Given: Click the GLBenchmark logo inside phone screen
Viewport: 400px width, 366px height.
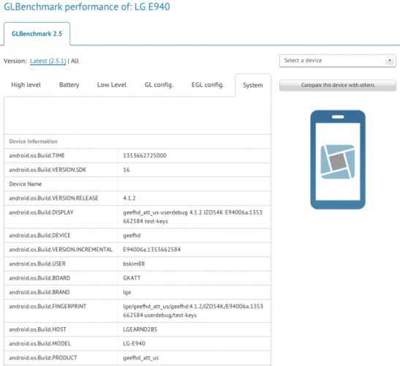Looking at the screenshot, I should click(x=338, y=162).
